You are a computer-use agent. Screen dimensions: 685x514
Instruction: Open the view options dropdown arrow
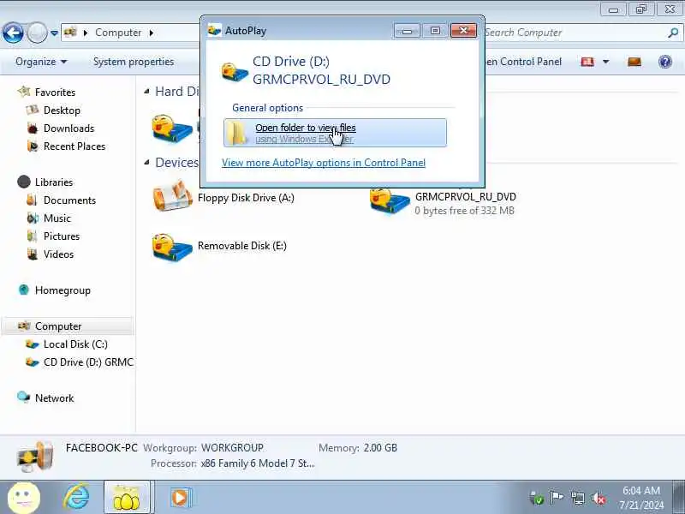pyautogui.click(x=606, y=62)
